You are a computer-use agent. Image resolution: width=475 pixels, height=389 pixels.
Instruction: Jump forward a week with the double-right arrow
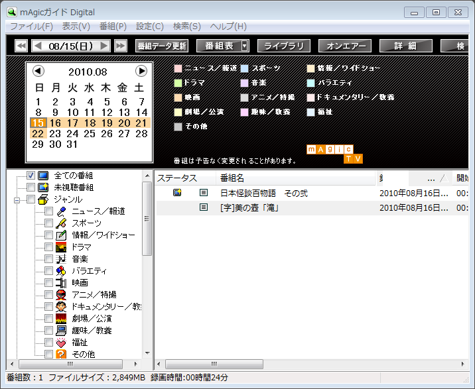[121, 46]
